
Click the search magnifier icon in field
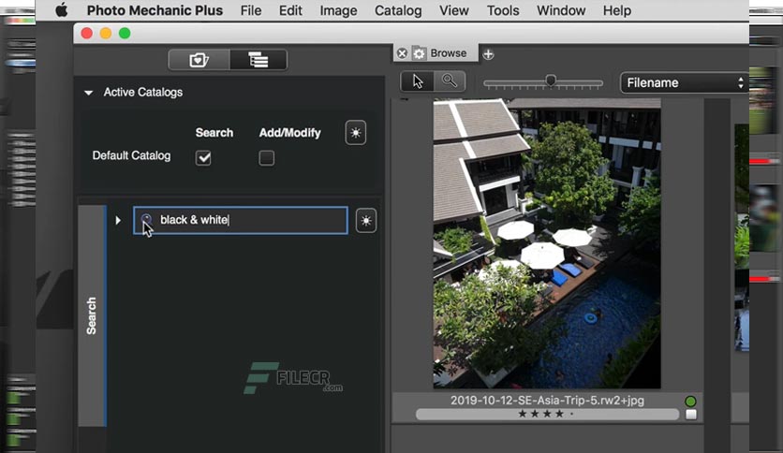pyautogui.click(x=146, y=220)
